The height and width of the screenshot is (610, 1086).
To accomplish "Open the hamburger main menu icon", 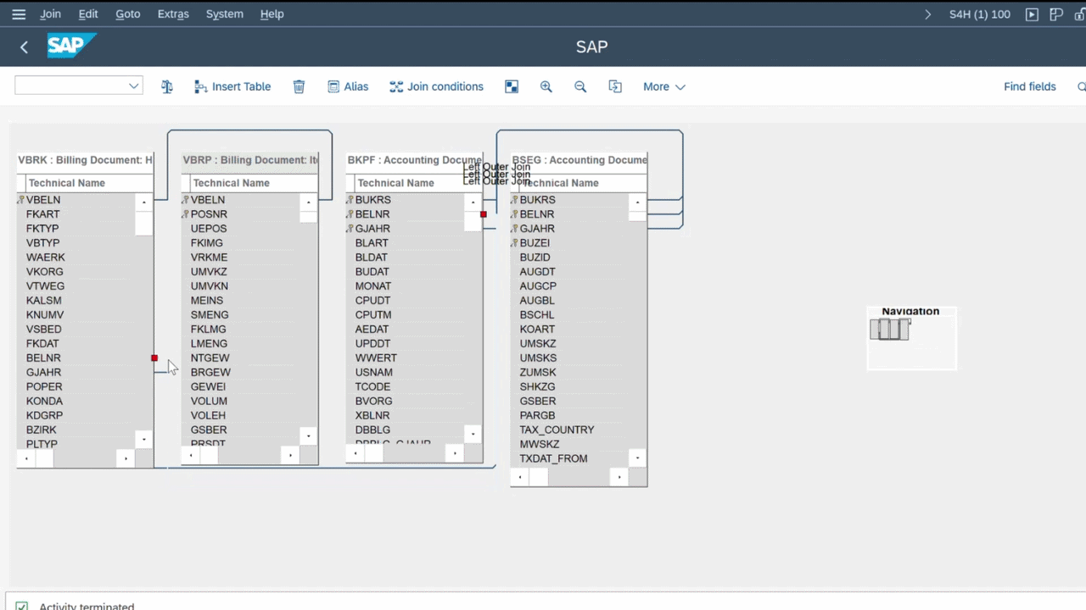I will coord(19,14).
